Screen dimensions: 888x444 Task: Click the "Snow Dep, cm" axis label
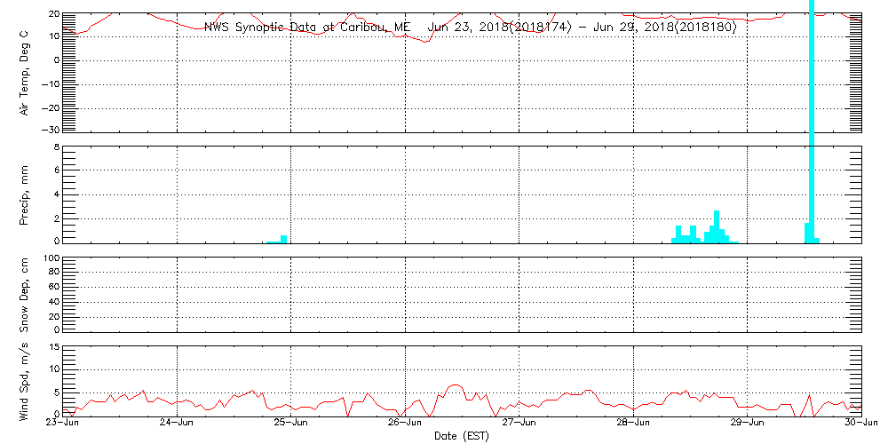pyautogui.click(x=25, y=295)
